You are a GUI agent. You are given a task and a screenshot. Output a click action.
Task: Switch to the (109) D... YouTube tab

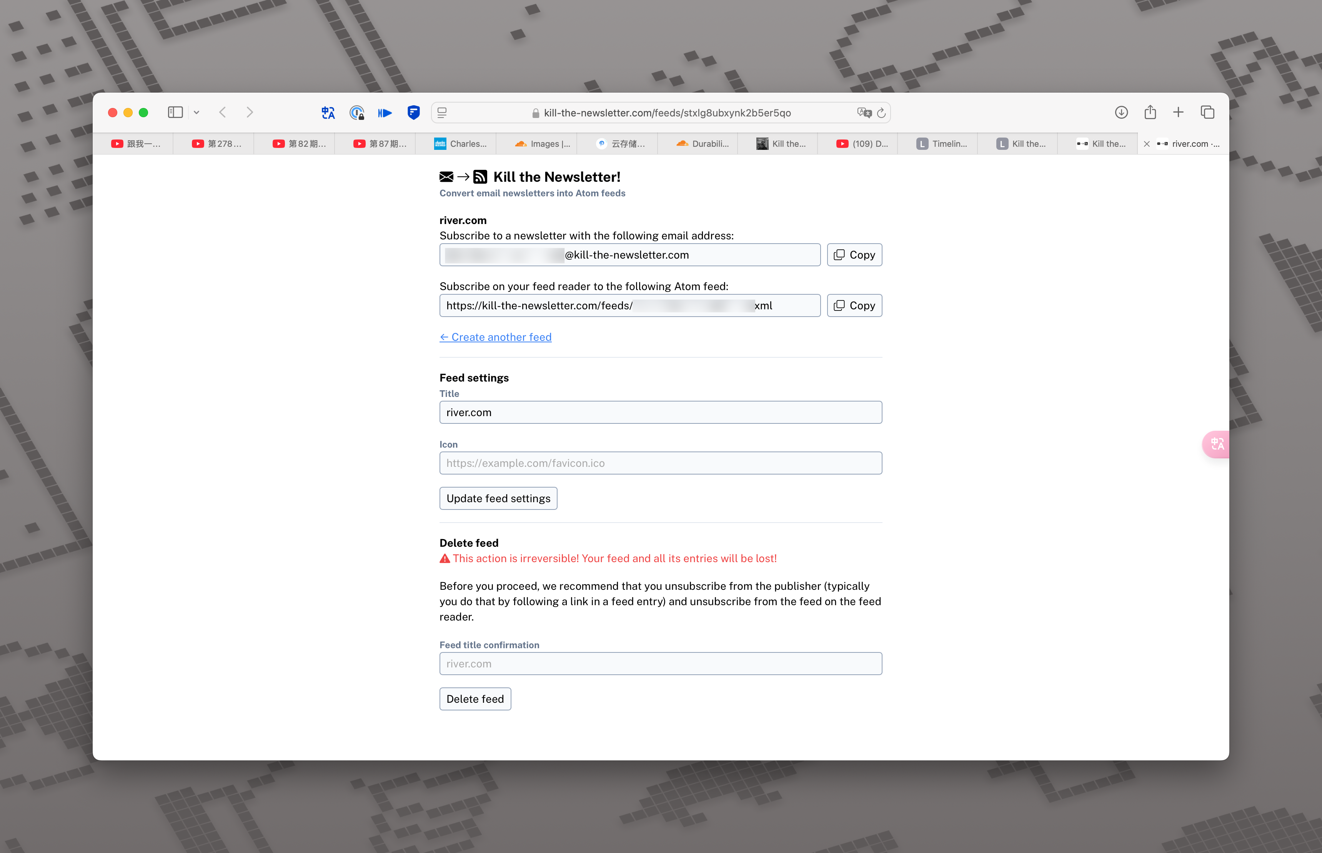coord(858,143)
